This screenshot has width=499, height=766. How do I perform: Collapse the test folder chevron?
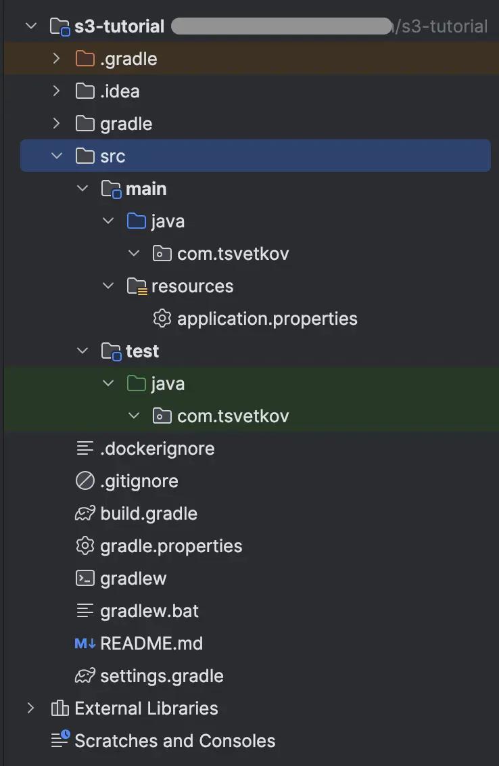pos(82,351)
